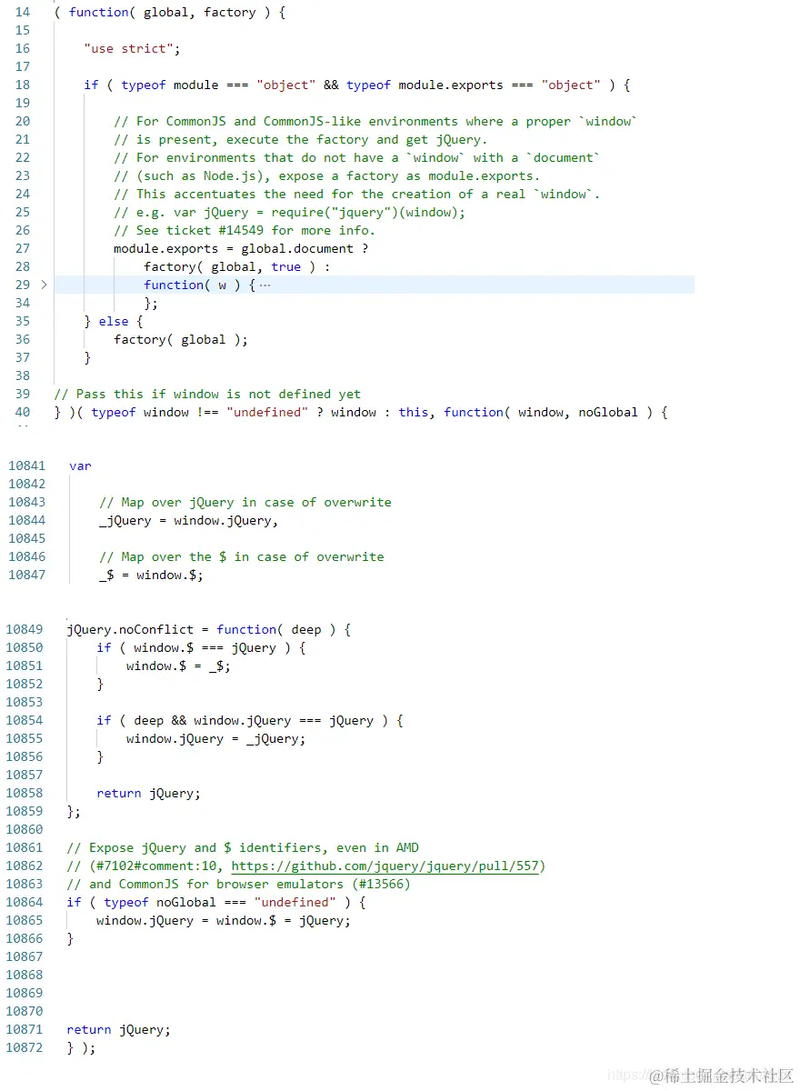The width and height of the screenshot is (800, 1091).
Task: Click comment "// (such as Node.js), expose a factory"
Action: 326,175
